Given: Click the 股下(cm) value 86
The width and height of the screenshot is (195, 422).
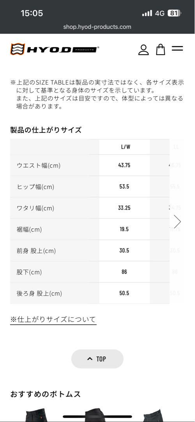Looking at the screenshot, I should tap(124, 272).
